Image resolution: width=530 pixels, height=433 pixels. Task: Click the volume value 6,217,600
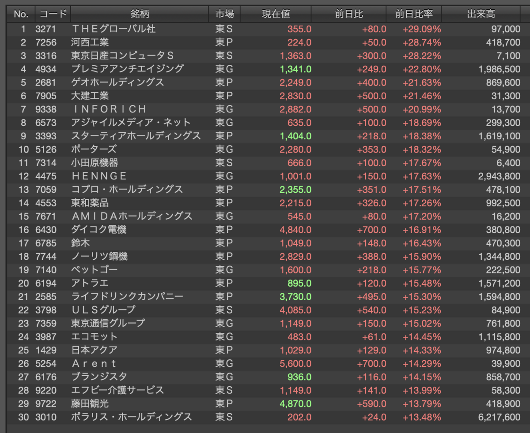499,417
